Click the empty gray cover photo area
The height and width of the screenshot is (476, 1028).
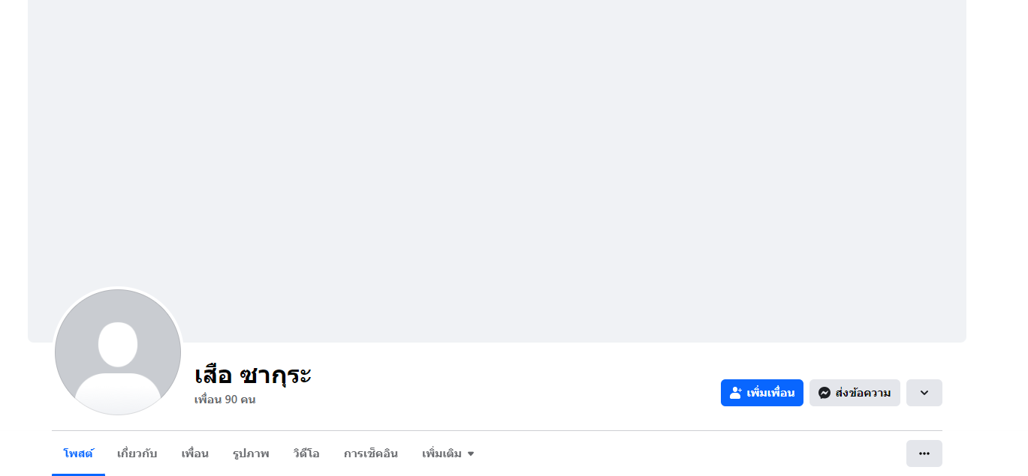tap(497, 150)
